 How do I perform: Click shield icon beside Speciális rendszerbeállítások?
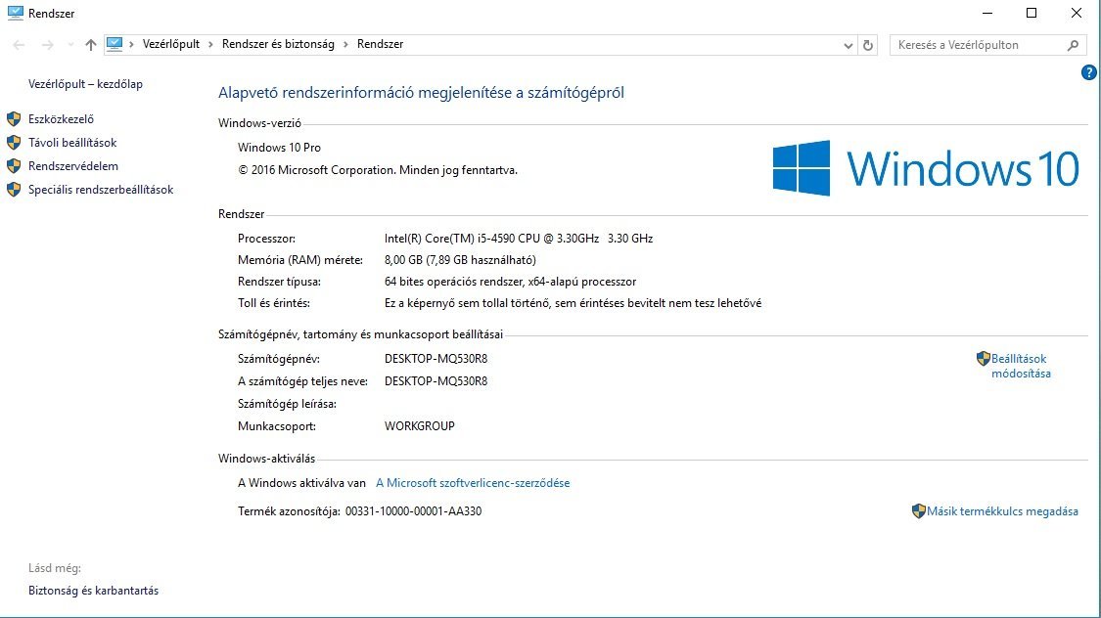tap(14, 190)
